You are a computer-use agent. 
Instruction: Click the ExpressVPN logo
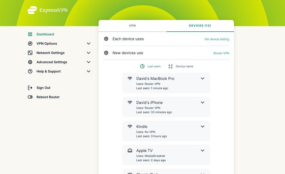point(47,10)
